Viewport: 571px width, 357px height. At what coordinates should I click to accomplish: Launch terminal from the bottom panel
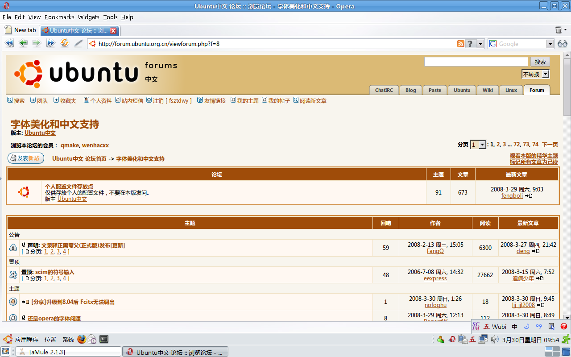tap(103, 339)
